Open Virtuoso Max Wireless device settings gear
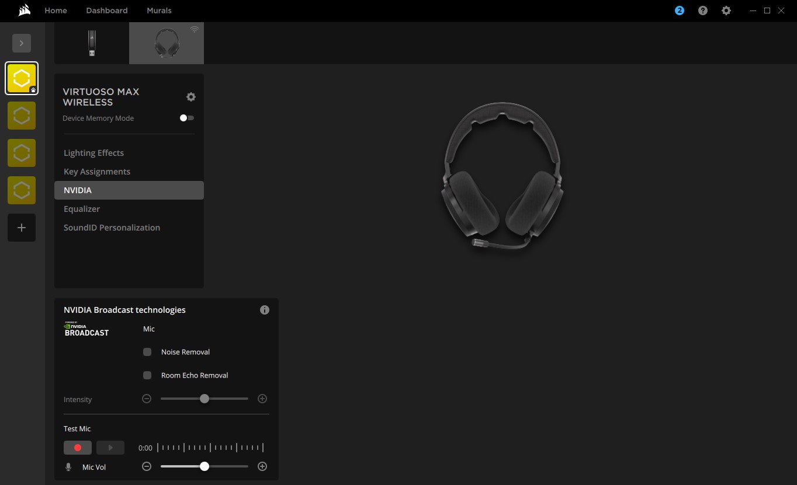797x485 pixels. [x=191, y=97]
